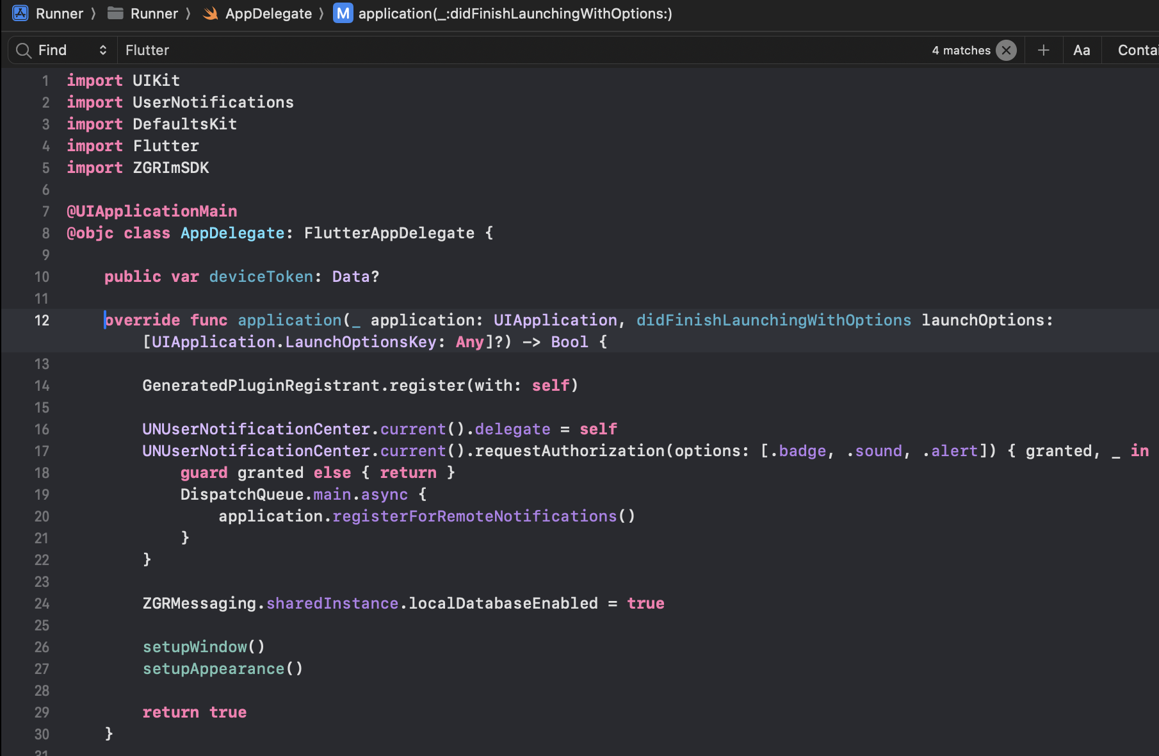Screen dimensions: 1159x756
Task: Click 'return true' on line 29
Action: pos(195,712)
